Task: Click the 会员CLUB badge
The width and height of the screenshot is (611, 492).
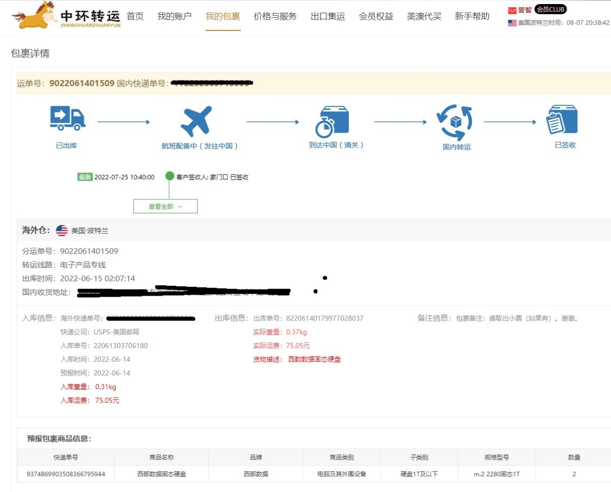Action: (x=550, y=9)
